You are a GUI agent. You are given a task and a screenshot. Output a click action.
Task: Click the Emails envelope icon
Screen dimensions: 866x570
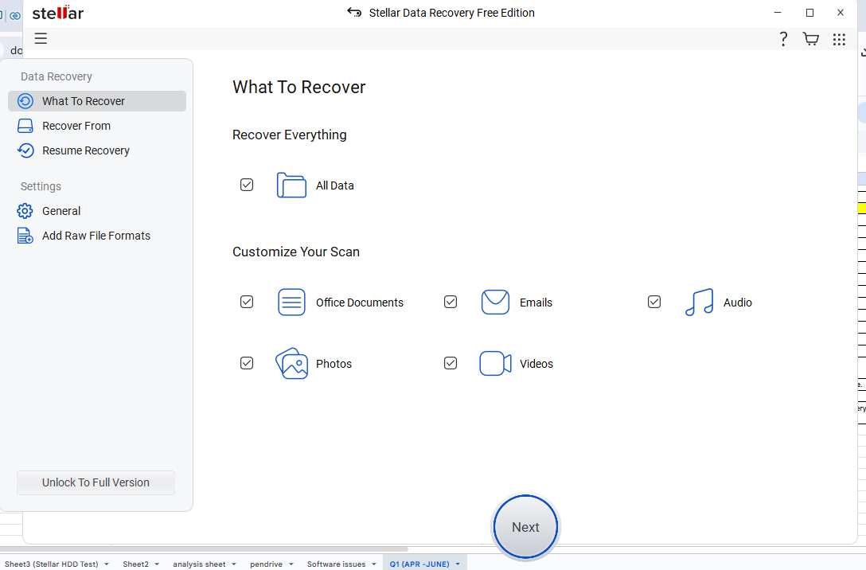tap(495, 303)
